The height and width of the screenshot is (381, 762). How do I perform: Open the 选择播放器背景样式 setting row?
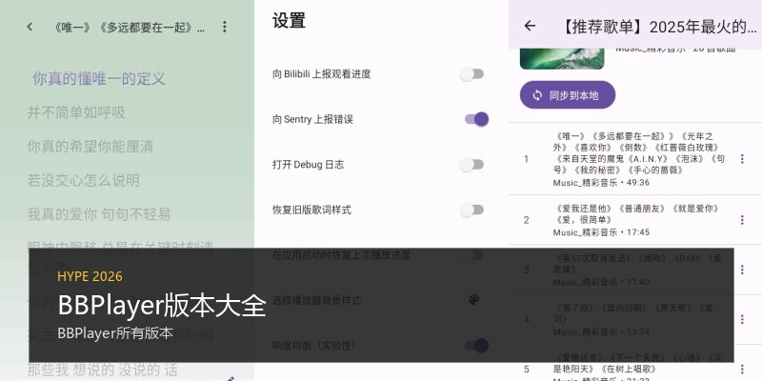coord(381,300)
